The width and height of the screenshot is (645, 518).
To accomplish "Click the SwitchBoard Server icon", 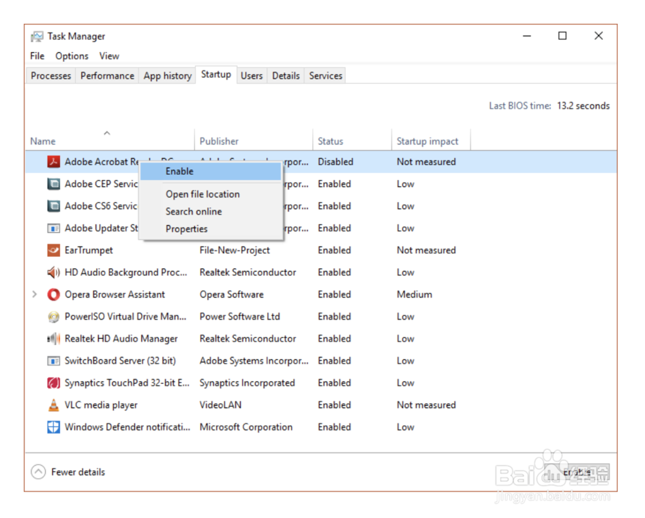I will click(x=54, y=361).
